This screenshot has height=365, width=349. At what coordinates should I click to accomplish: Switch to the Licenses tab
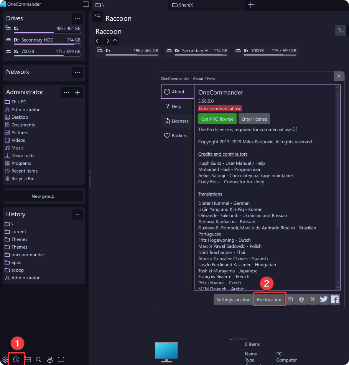coord(177,121)
